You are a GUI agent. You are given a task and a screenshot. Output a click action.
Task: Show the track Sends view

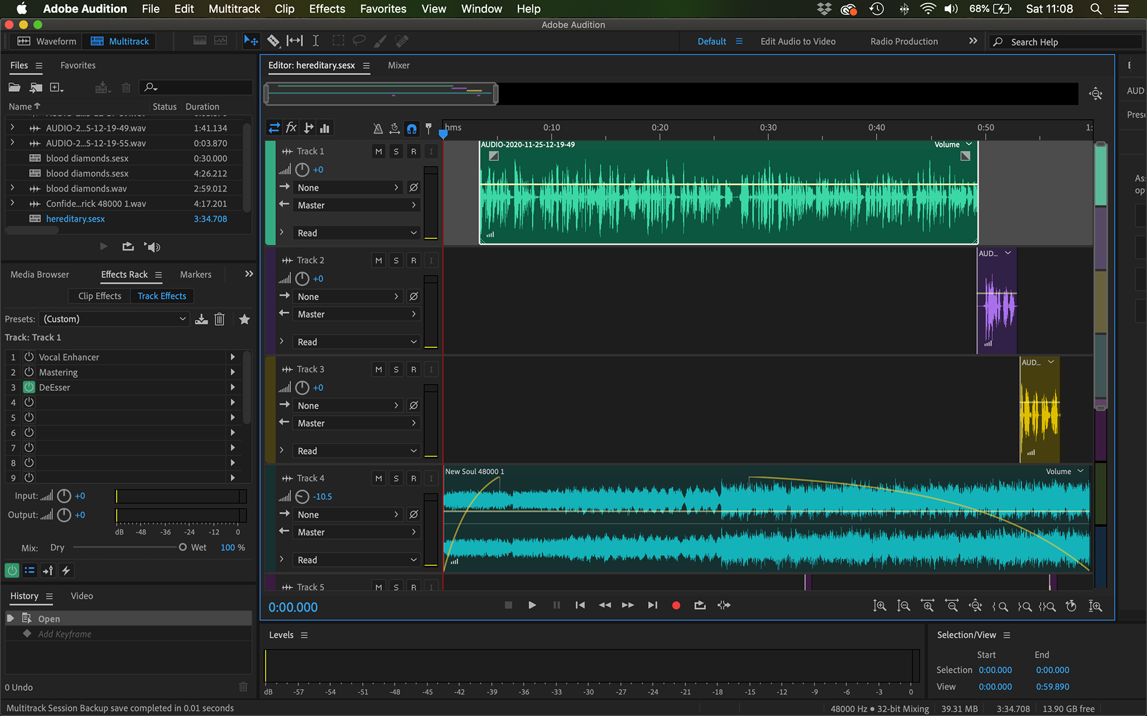coord(308,128)
